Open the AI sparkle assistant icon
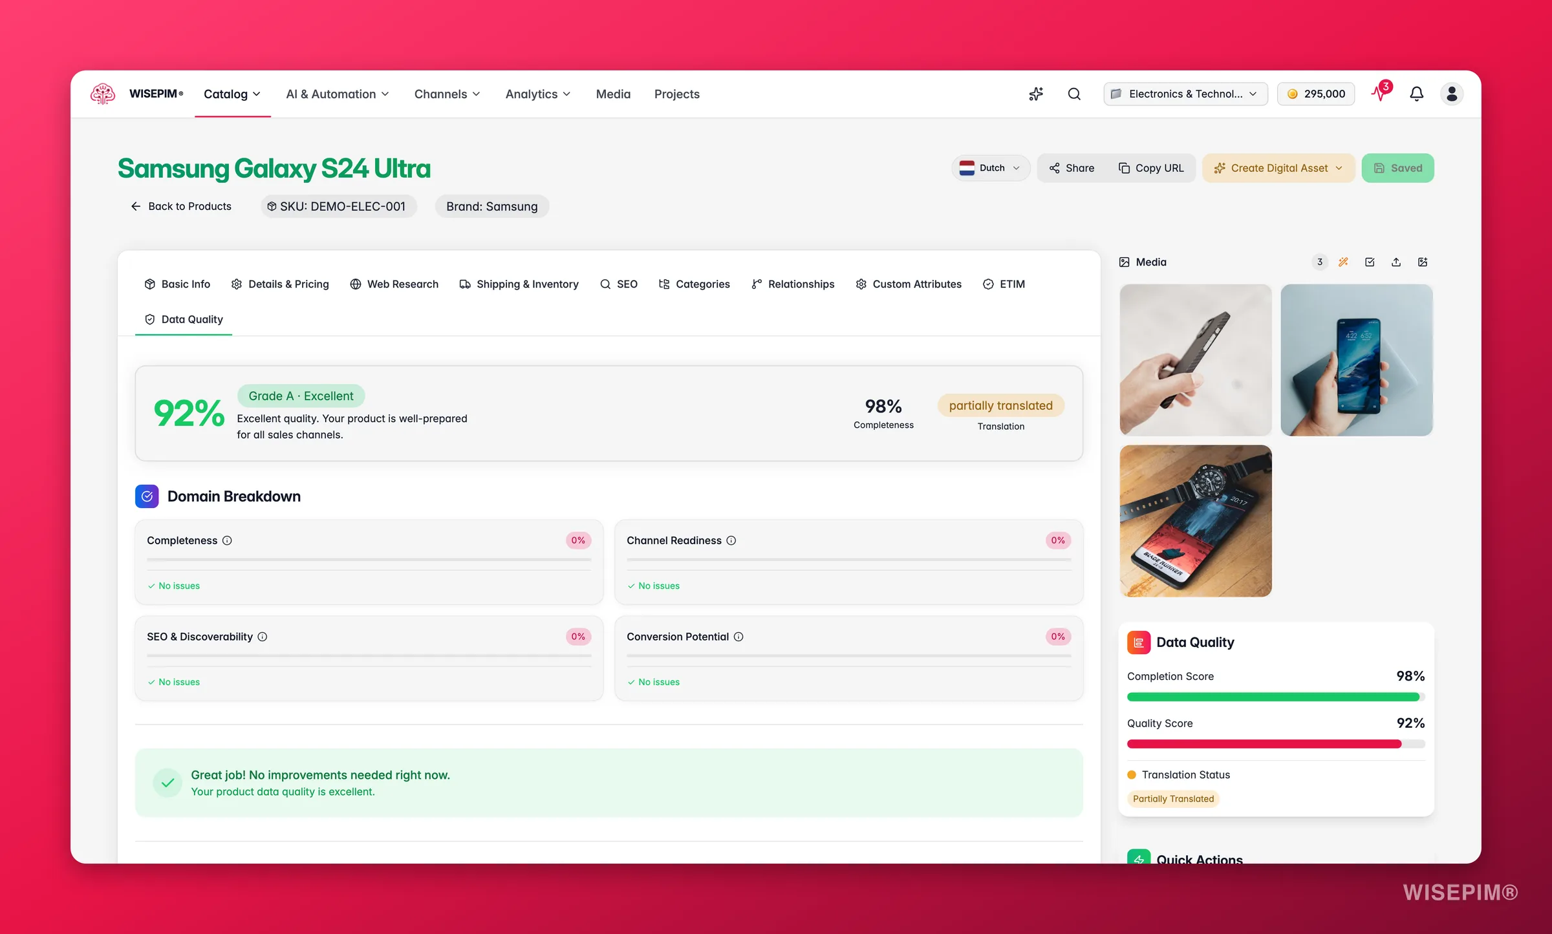Screen dimensions: 1552x934 (x=1036, y=94)
